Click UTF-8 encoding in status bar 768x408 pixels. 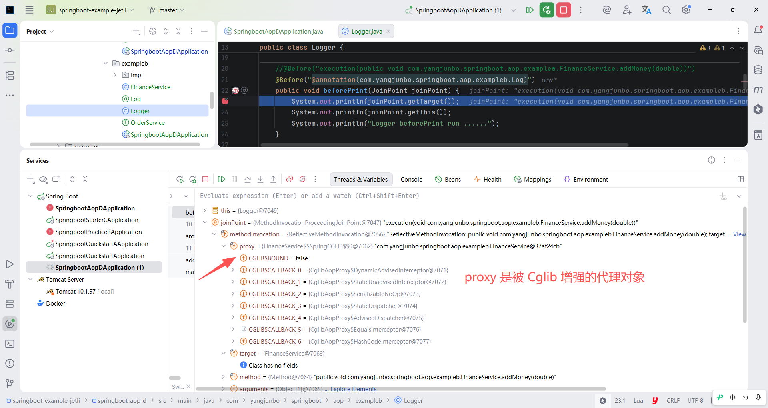[695, 400]
